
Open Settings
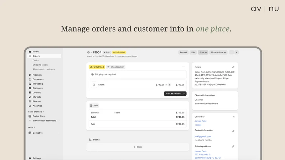click(37, 158)
